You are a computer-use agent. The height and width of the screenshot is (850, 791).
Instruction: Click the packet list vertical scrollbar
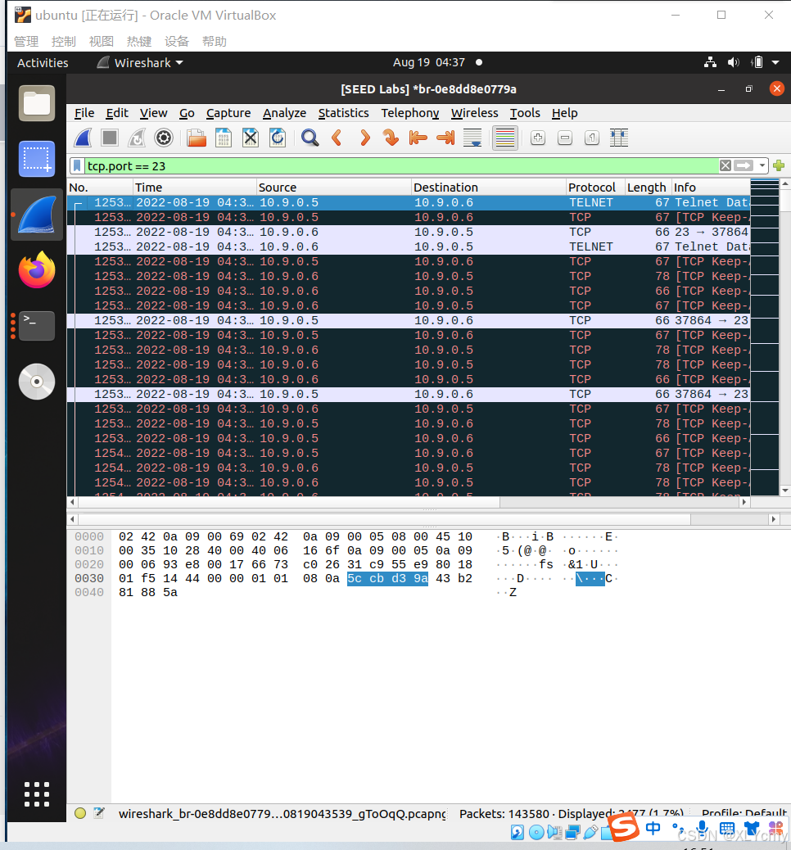(x=785, y=337)
